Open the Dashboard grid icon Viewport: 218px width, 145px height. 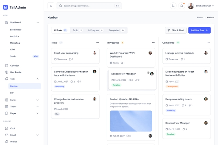[x=6, y=22]
